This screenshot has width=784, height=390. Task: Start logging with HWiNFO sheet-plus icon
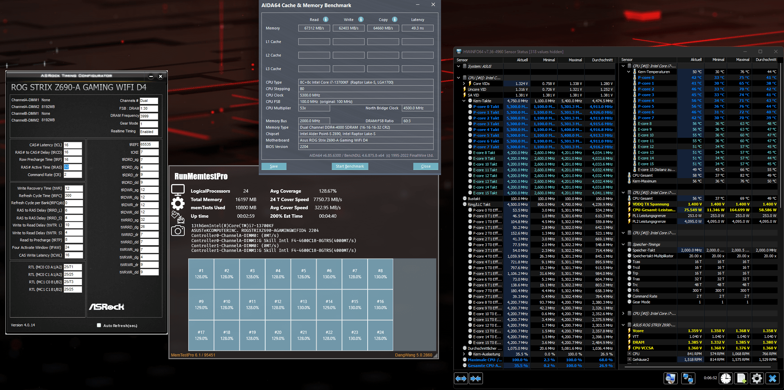pyautogui.click(x=741, y=378)
